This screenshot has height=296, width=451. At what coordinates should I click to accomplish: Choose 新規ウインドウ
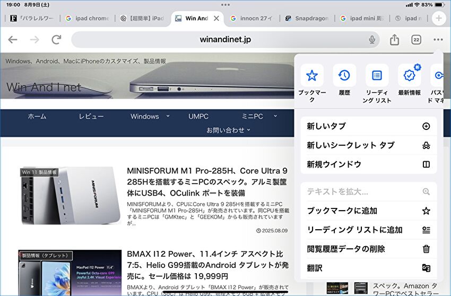368,164
